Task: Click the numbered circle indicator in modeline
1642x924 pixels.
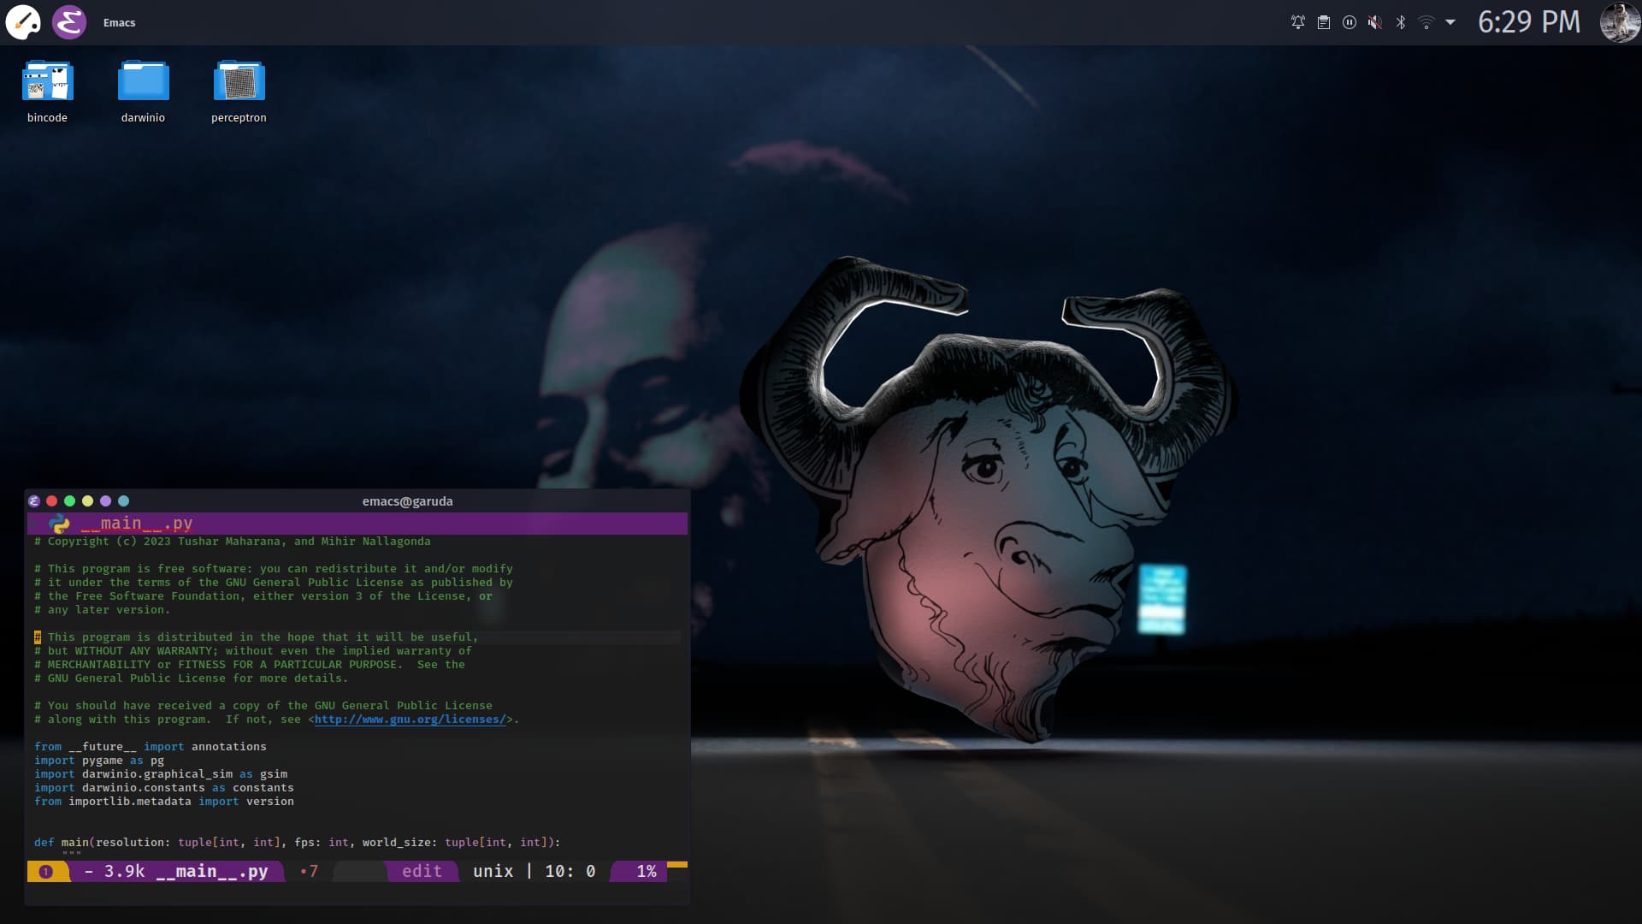Action: click(46, 872)
